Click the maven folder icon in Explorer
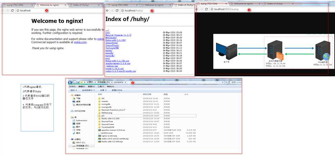This screenshot has height=156, width=335. [99, 101]
